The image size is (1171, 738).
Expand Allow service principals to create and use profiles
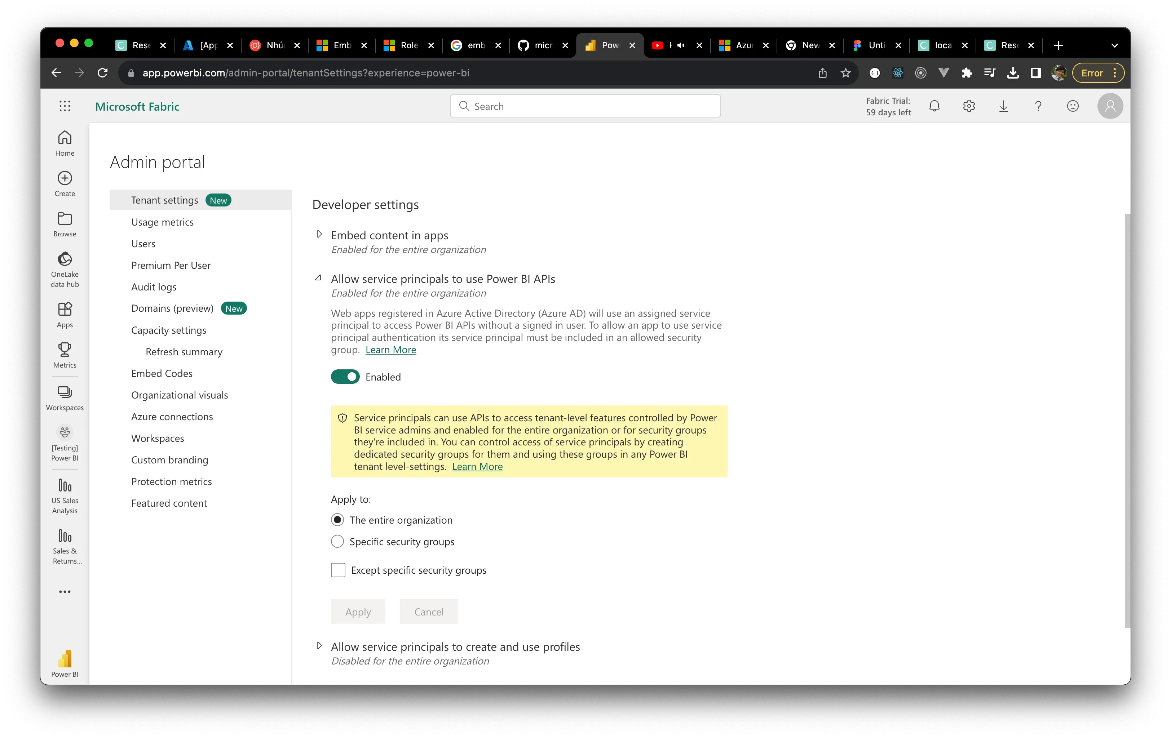pyautogui.click(x=319, y=646)
